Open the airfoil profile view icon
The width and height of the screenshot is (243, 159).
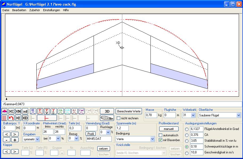coord(107,118)
